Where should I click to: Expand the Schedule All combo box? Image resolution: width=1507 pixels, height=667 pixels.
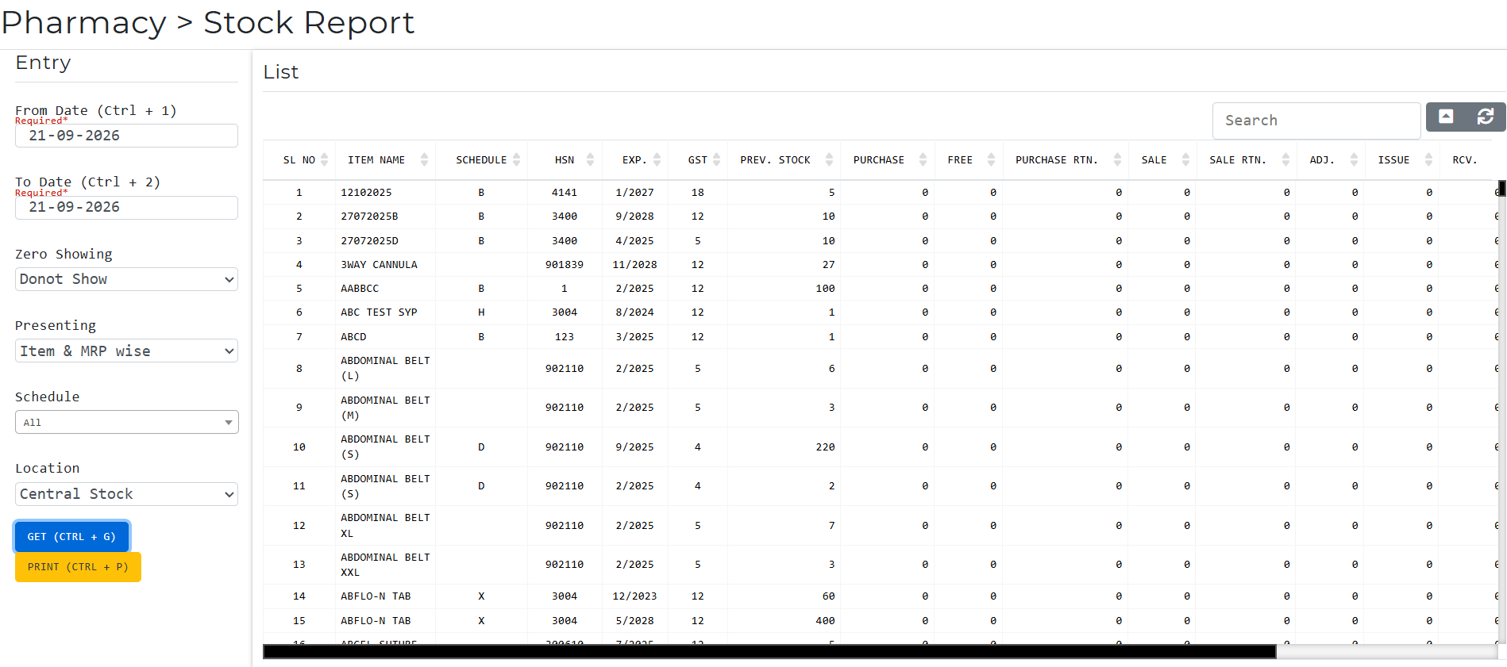126,422
